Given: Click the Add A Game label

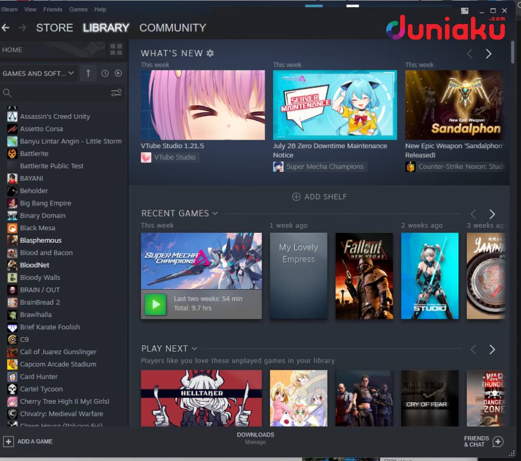Looking at the screenshot, I should click(x=35, y=441).
